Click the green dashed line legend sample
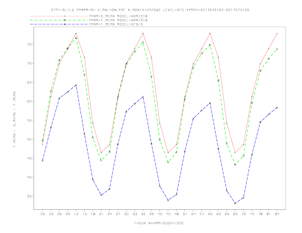Viewport: 302px width, 233px height. pos(59,20)
